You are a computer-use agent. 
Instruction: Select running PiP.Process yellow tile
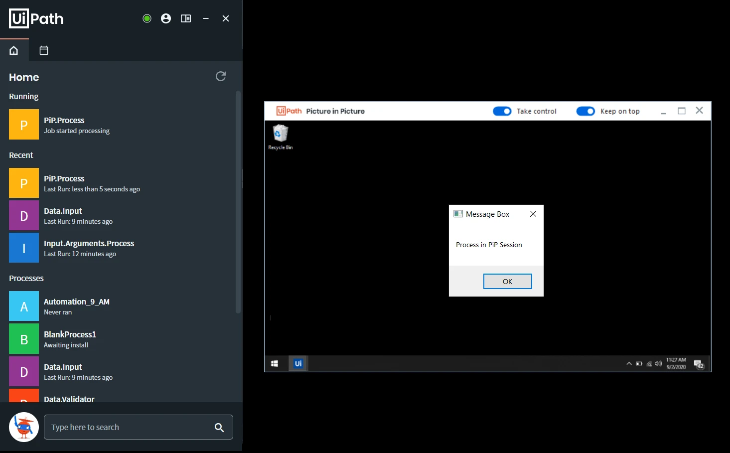tap(24, 125)
